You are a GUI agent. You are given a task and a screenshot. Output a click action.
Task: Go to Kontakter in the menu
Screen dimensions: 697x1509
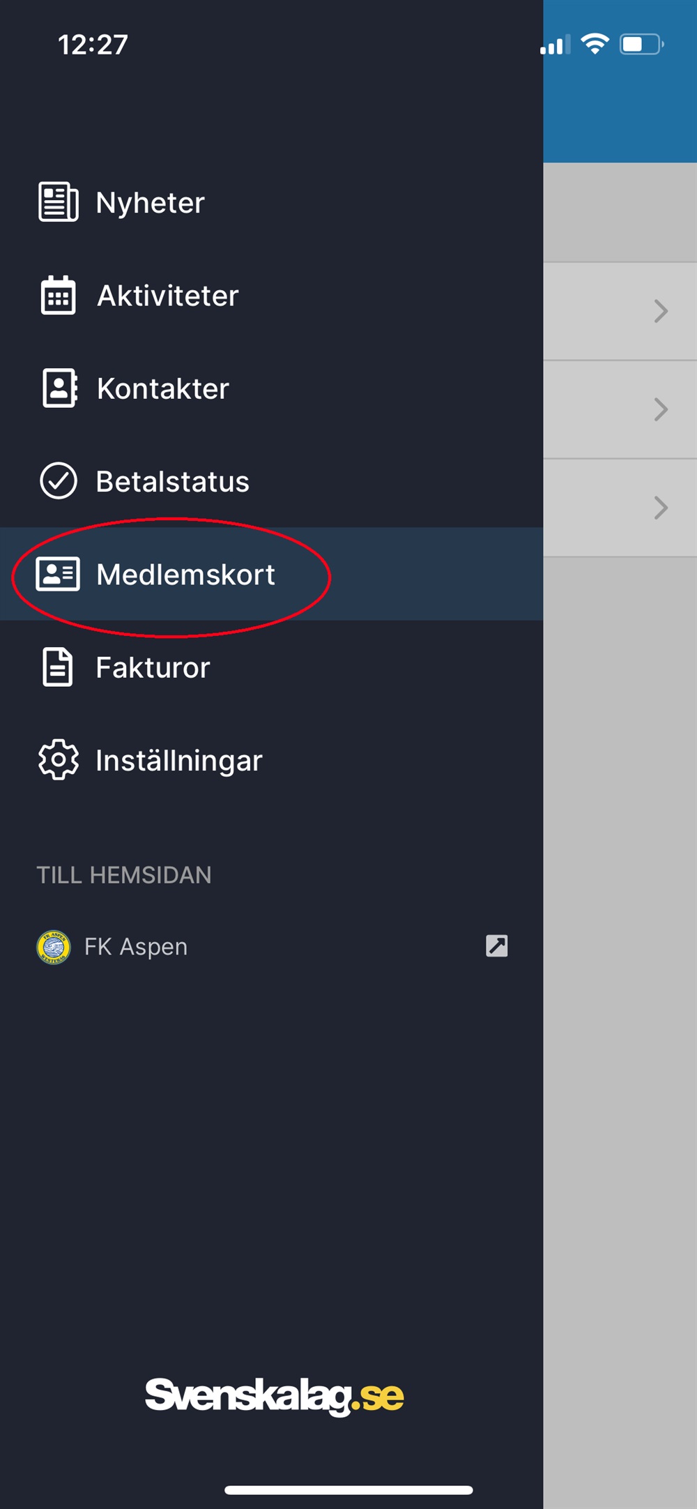271,388
